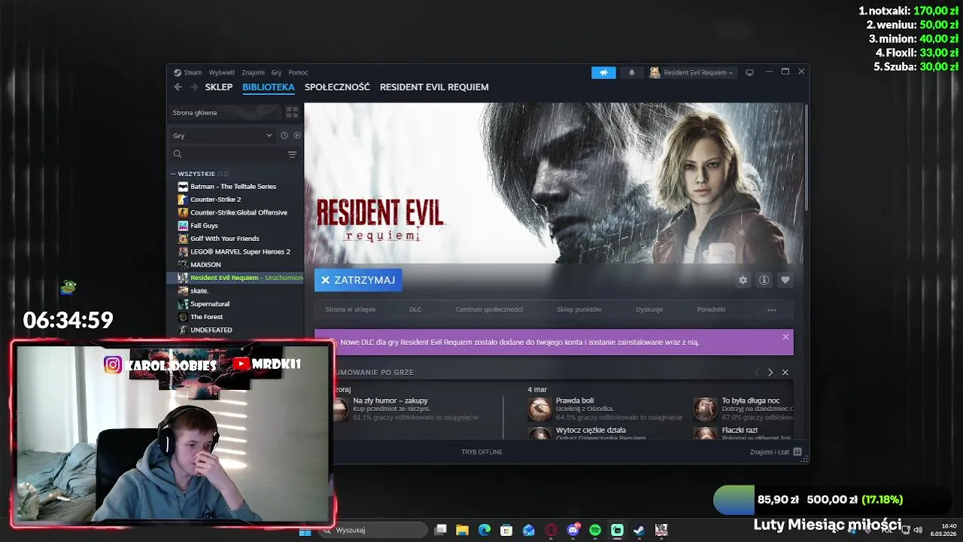The image size is (963, 542).
Task: Open File Explorer from the taskbar
Action: 462,530
